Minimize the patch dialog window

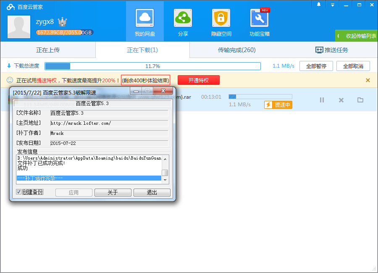pyautogui.click(x=136, y=91)
